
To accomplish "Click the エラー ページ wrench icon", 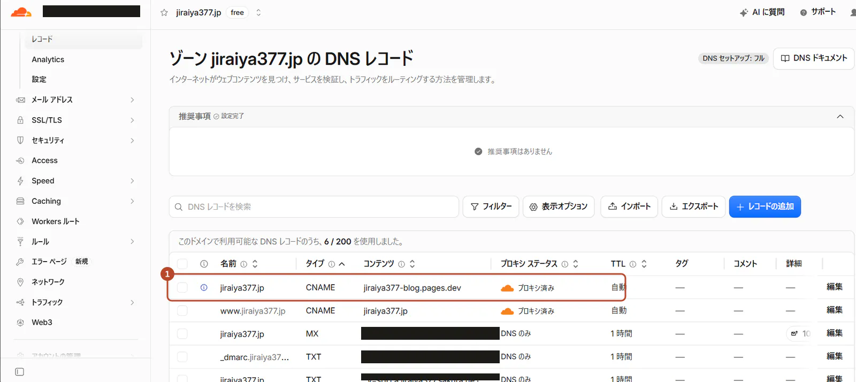I will [20, 262].
